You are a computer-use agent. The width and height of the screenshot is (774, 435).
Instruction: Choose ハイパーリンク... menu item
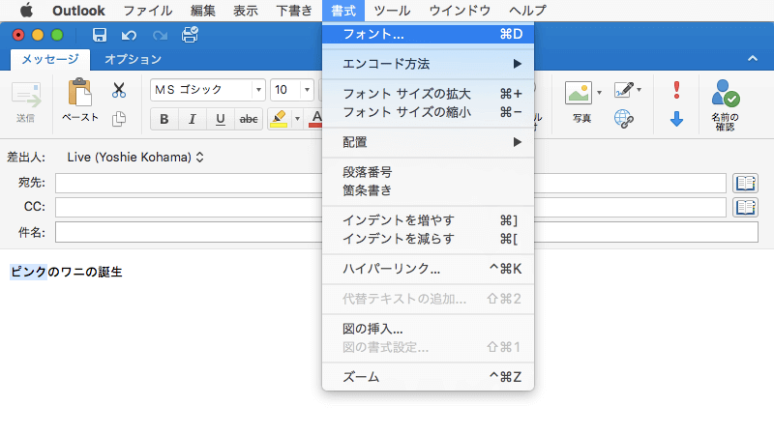point(428,269)
